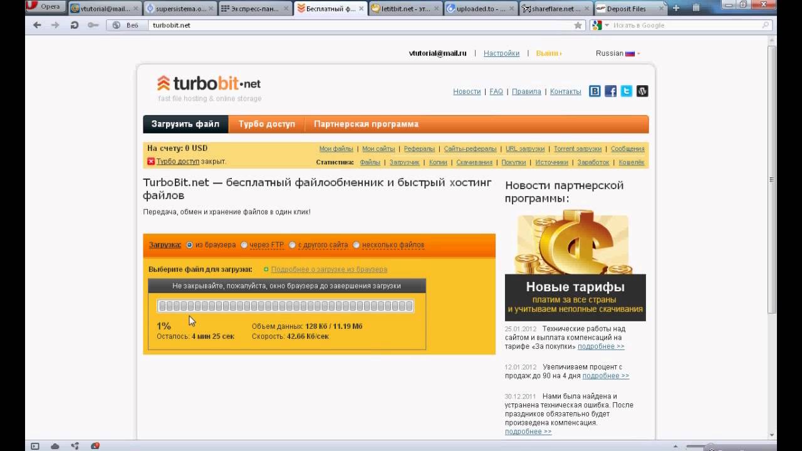Click the Выйти logout link
The image size is (802, 451).
tap(548, 53)
